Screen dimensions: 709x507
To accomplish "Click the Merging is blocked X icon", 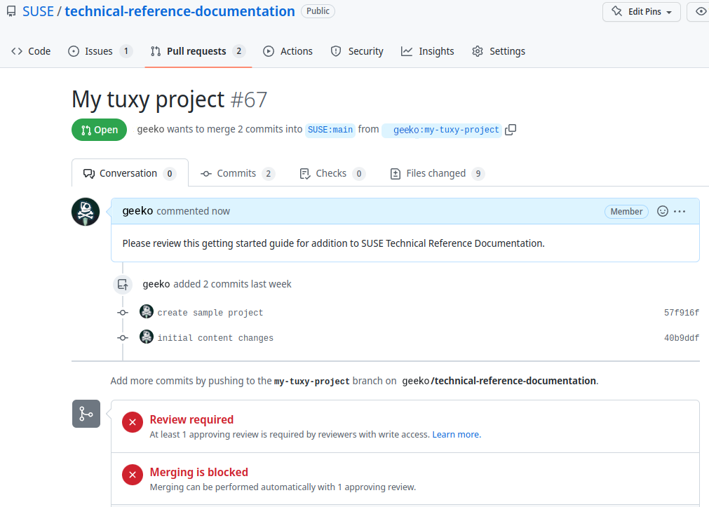I will click(133, 475).
